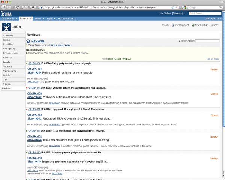Collapse the CR-JRA-150 review row

27,153
